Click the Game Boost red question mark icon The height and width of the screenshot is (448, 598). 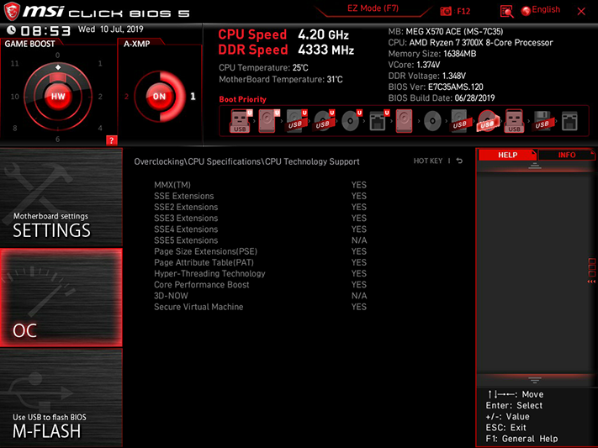(x=111, y=140)
